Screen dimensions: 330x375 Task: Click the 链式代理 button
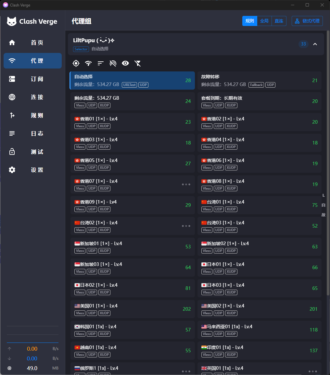307,21
